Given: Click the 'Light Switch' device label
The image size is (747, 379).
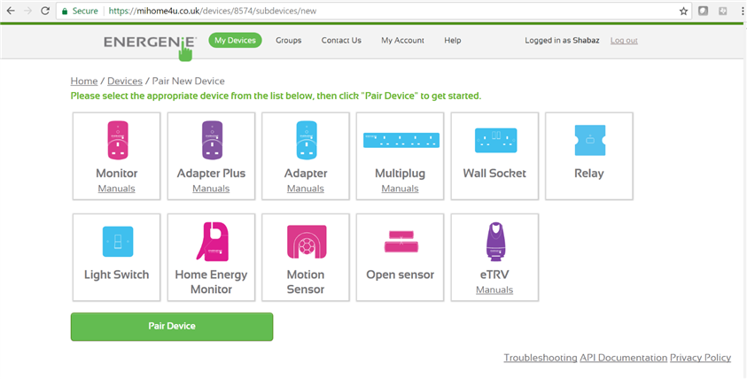Looking at the screenshot, I should point(117,275).
